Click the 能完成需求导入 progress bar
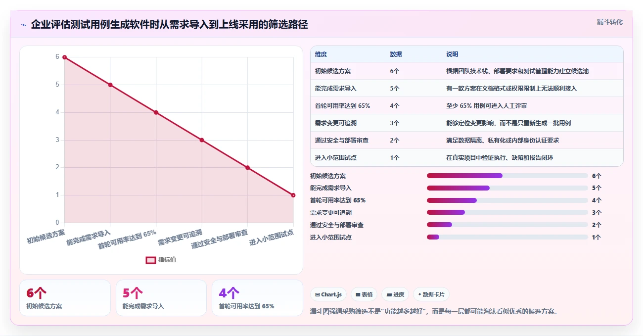 coord(507,188)
